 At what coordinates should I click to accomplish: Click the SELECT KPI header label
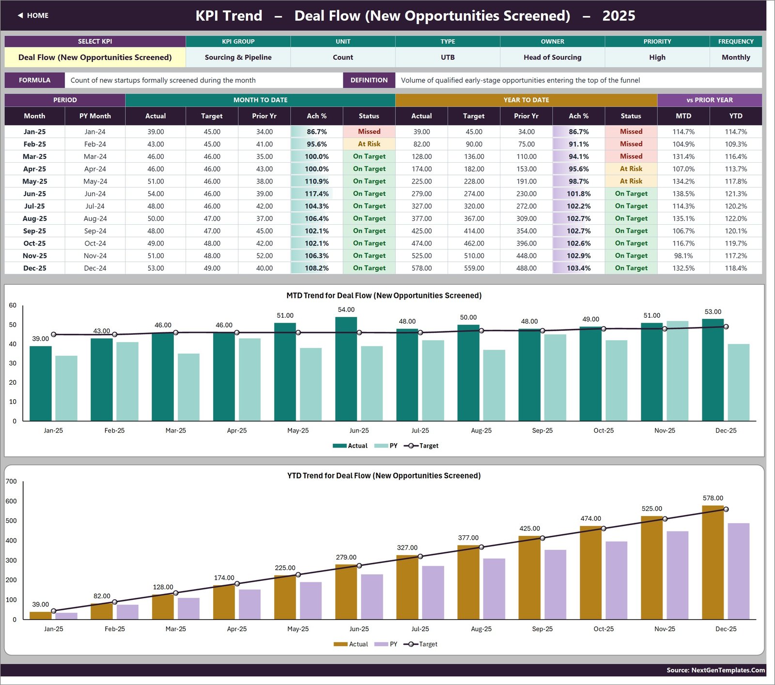coord(95,42)
